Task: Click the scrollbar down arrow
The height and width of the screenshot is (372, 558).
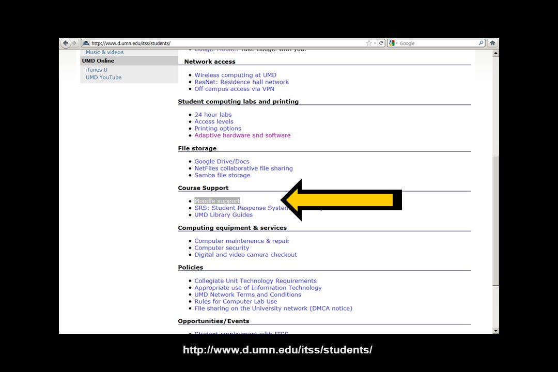Action: 495,330
